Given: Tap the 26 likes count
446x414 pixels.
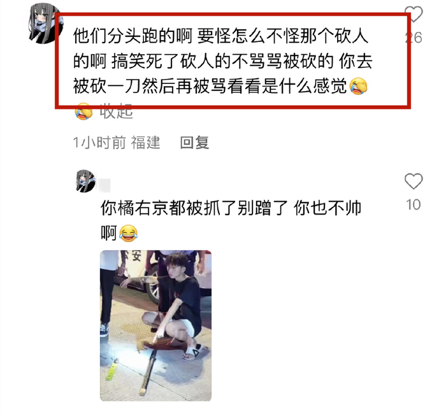Looking at the screenshot, I should coord(414,38).
